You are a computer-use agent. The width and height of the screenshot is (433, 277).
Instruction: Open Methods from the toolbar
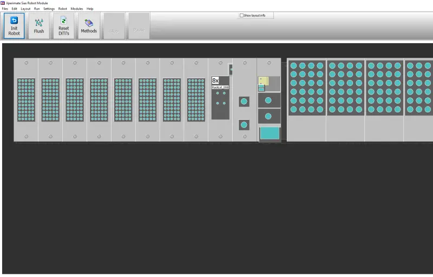pos(89,25)
